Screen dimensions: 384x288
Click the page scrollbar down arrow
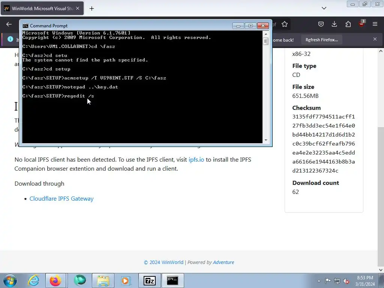pos(381,270)
